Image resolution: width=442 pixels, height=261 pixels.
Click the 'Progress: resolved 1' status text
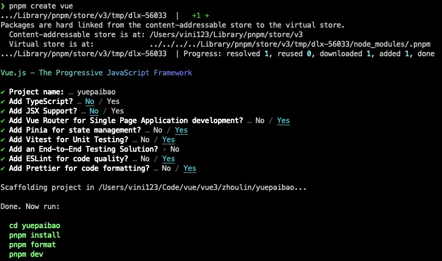pyautogui.click(x=227, y=54)
